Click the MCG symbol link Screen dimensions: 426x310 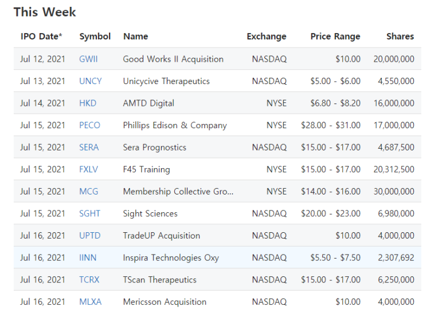tap(88, 192)
